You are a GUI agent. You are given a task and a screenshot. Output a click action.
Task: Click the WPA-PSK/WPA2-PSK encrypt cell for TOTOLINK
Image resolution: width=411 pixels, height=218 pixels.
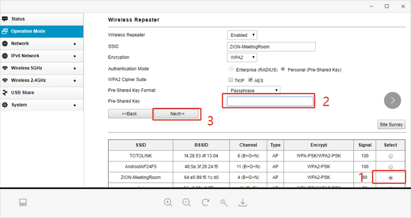tap(319, 156)
